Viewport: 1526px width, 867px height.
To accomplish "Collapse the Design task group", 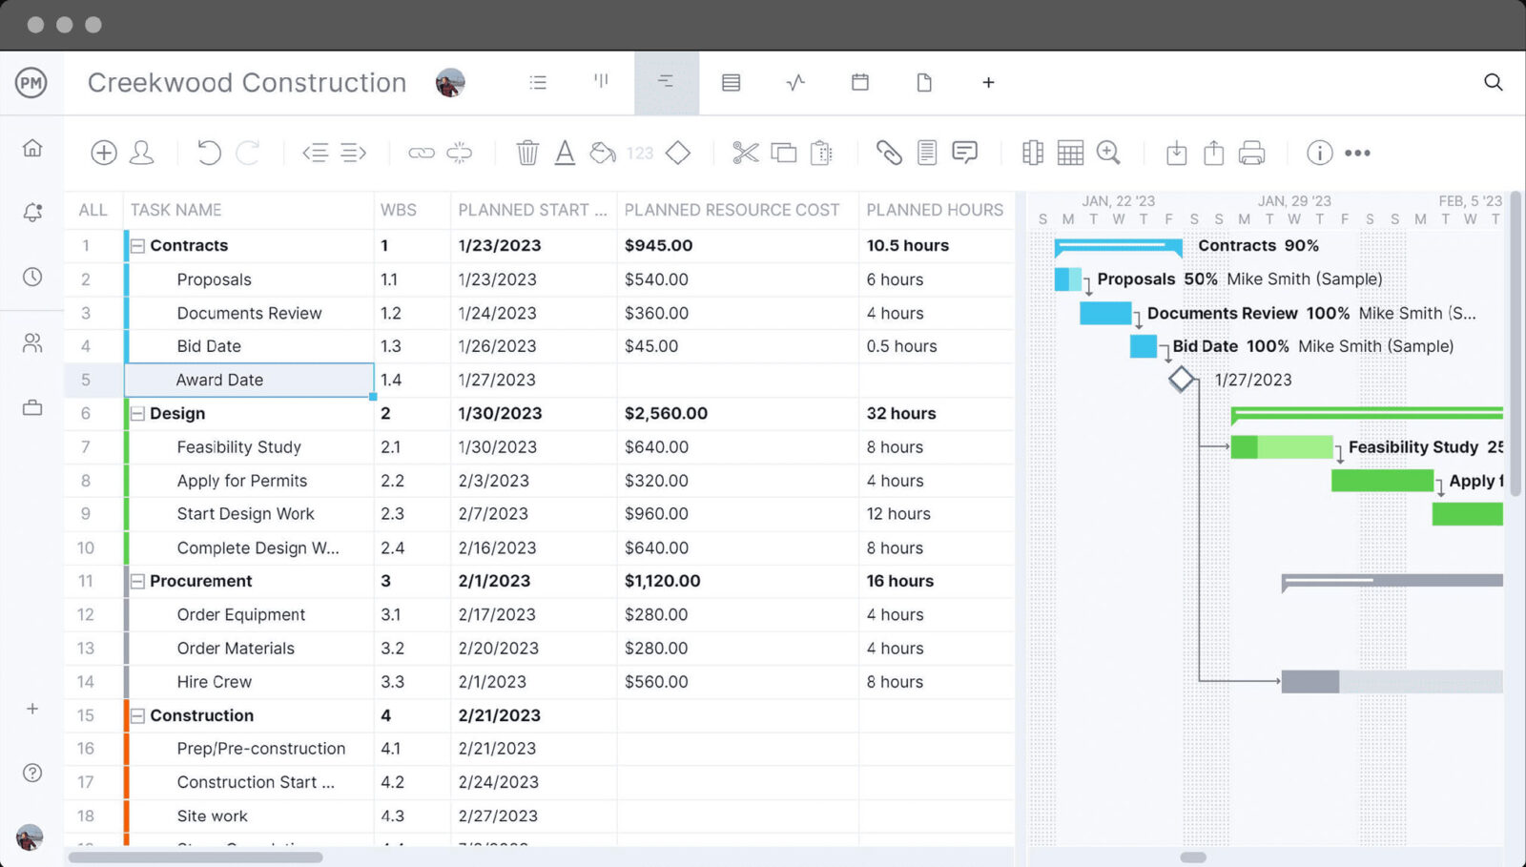I will pyautogui.click(x=136, y=413).
